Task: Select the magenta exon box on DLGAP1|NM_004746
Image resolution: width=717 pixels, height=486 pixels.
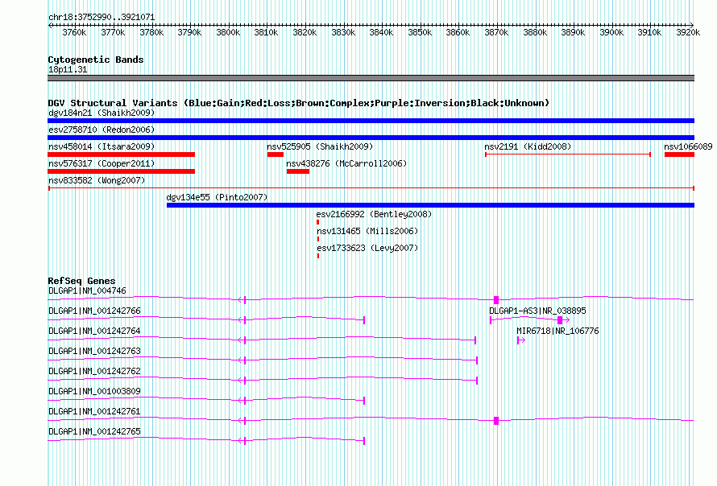Action: click(496, 300)
